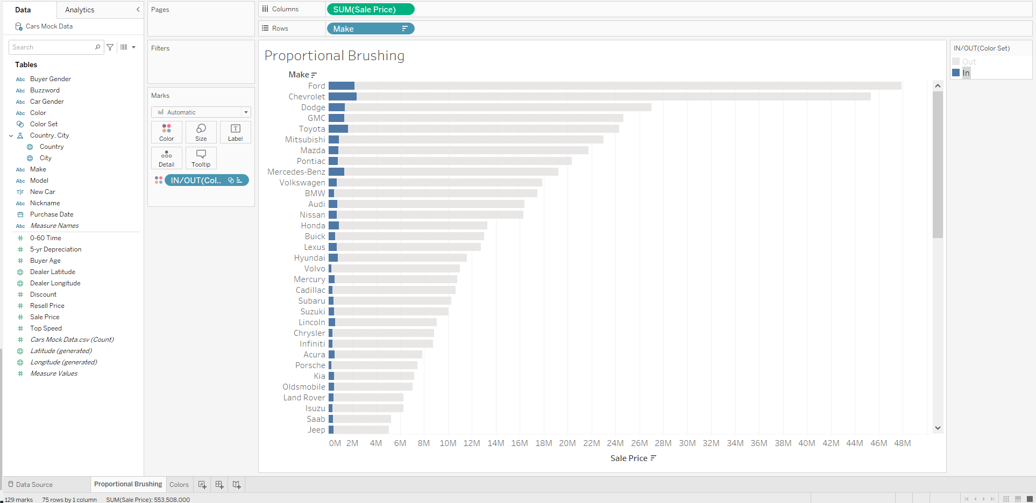Select the Buzzword field
The image size is (1036, 503).
45,90
